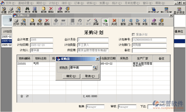186x112 pixels.
Task: Open 预览 print preview in 采购计划 toolbar
Action: pyautogui.click(x=23, y=22)
